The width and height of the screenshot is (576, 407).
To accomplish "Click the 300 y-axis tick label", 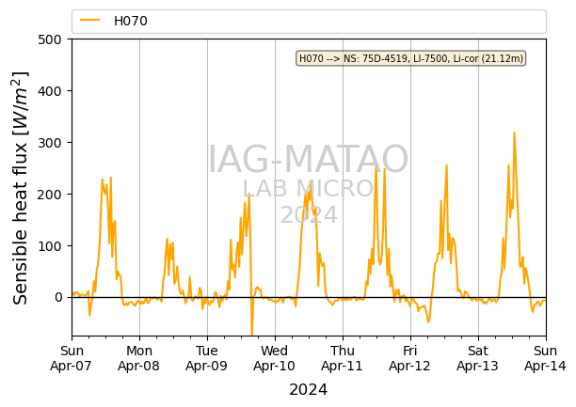I will [x=50, y=143].
